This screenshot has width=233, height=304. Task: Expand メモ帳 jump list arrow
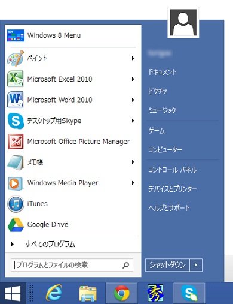pyautogui.click(x=133, y=162)
